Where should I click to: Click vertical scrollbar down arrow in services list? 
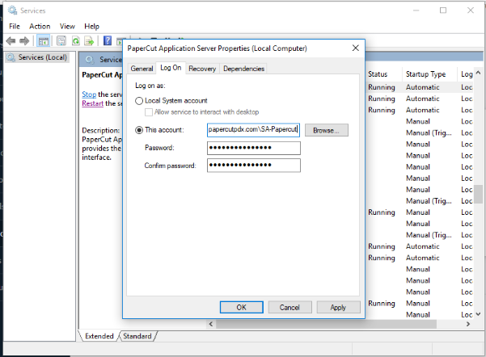tap(478, 314)
